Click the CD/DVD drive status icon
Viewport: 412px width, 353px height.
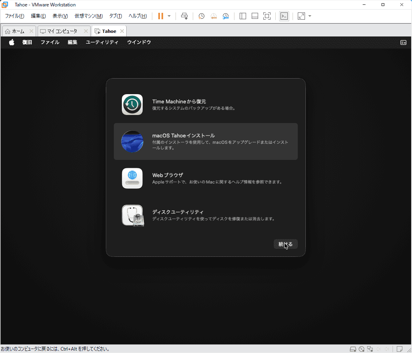[x=362, y=349]
